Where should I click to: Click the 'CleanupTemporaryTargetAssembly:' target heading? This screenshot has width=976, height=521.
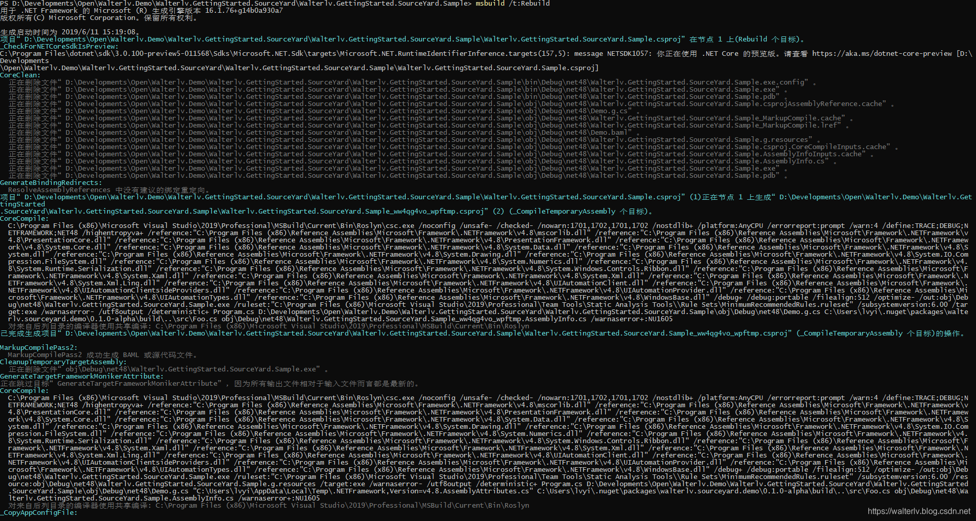pyautogui.click(x=64, y=362)
